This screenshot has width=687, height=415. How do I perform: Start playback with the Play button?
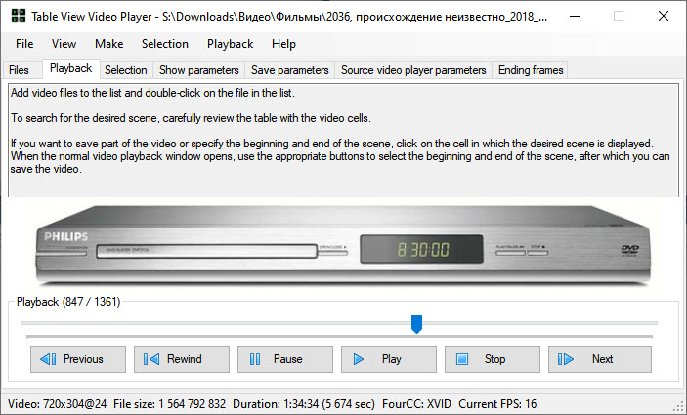389,359
